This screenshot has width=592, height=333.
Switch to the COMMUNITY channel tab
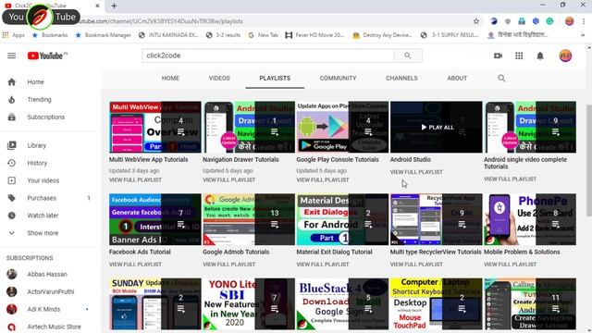(338, 78)
